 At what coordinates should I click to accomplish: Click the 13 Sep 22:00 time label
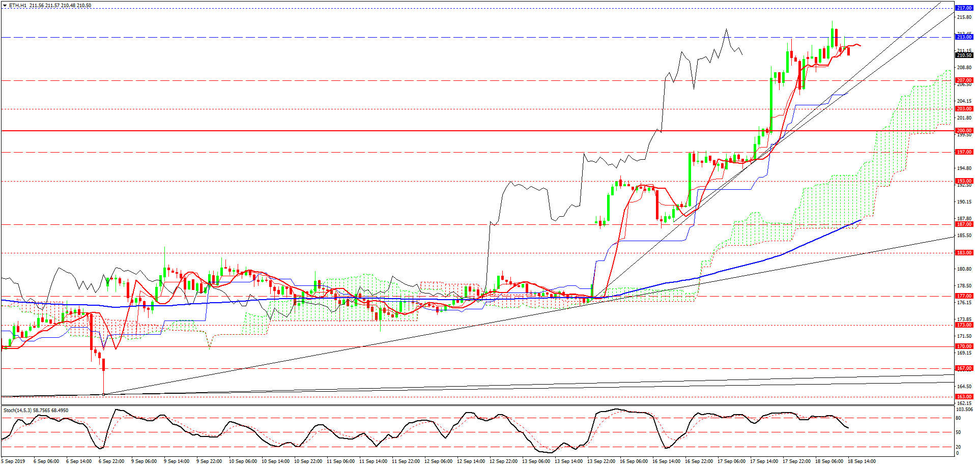tap(601, 461)
